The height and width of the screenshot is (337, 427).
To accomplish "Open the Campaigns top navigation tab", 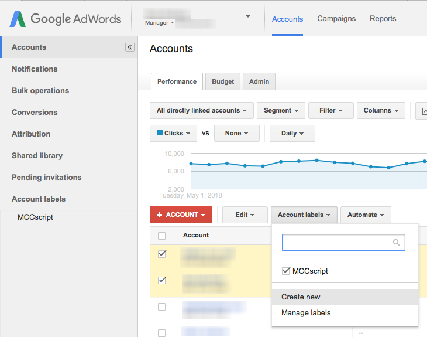I will pos(336,19).
